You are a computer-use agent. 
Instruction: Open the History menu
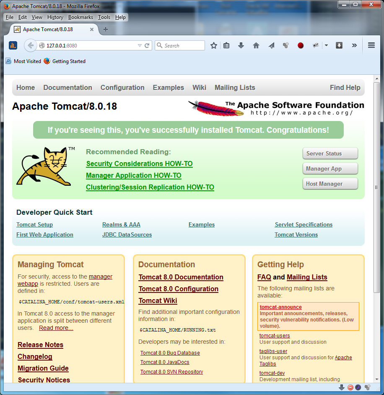coord(55,17)
